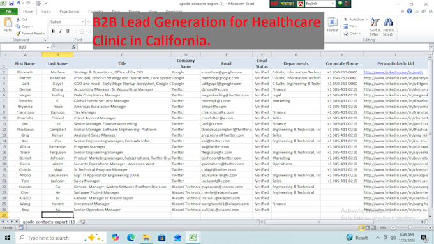Click the Insert Worksheet tab icon
The width and height of the screenshot is (434, 244).
point(82,222)
